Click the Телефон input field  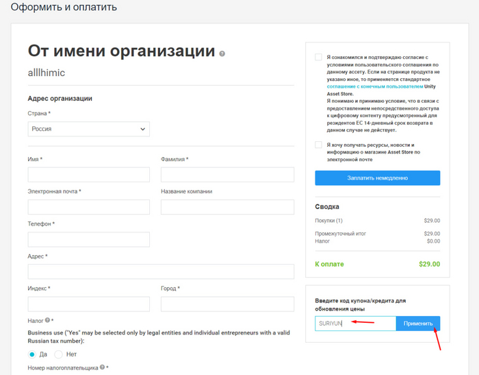pyautogui.click(x=88, y=239)
